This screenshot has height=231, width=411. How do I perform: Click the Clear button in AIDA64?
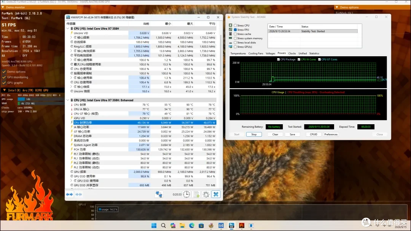coord(275,134)
